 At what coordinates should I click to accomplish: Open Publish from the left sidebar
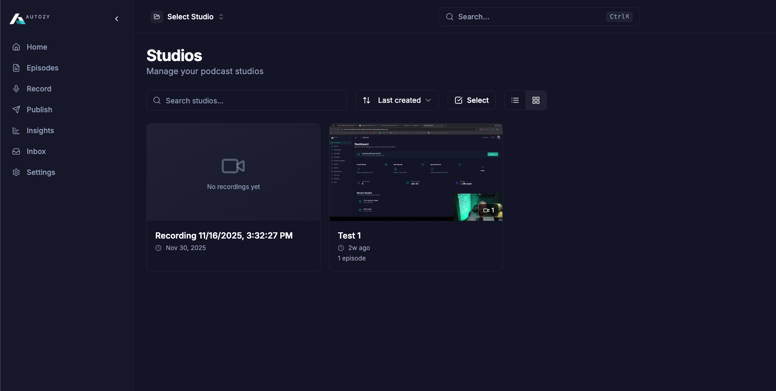(39, 110)
